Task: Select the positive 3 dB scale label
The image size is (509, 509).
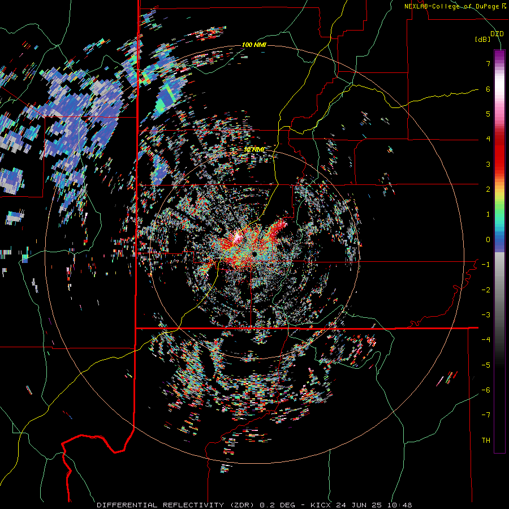Action: [488, 164]
